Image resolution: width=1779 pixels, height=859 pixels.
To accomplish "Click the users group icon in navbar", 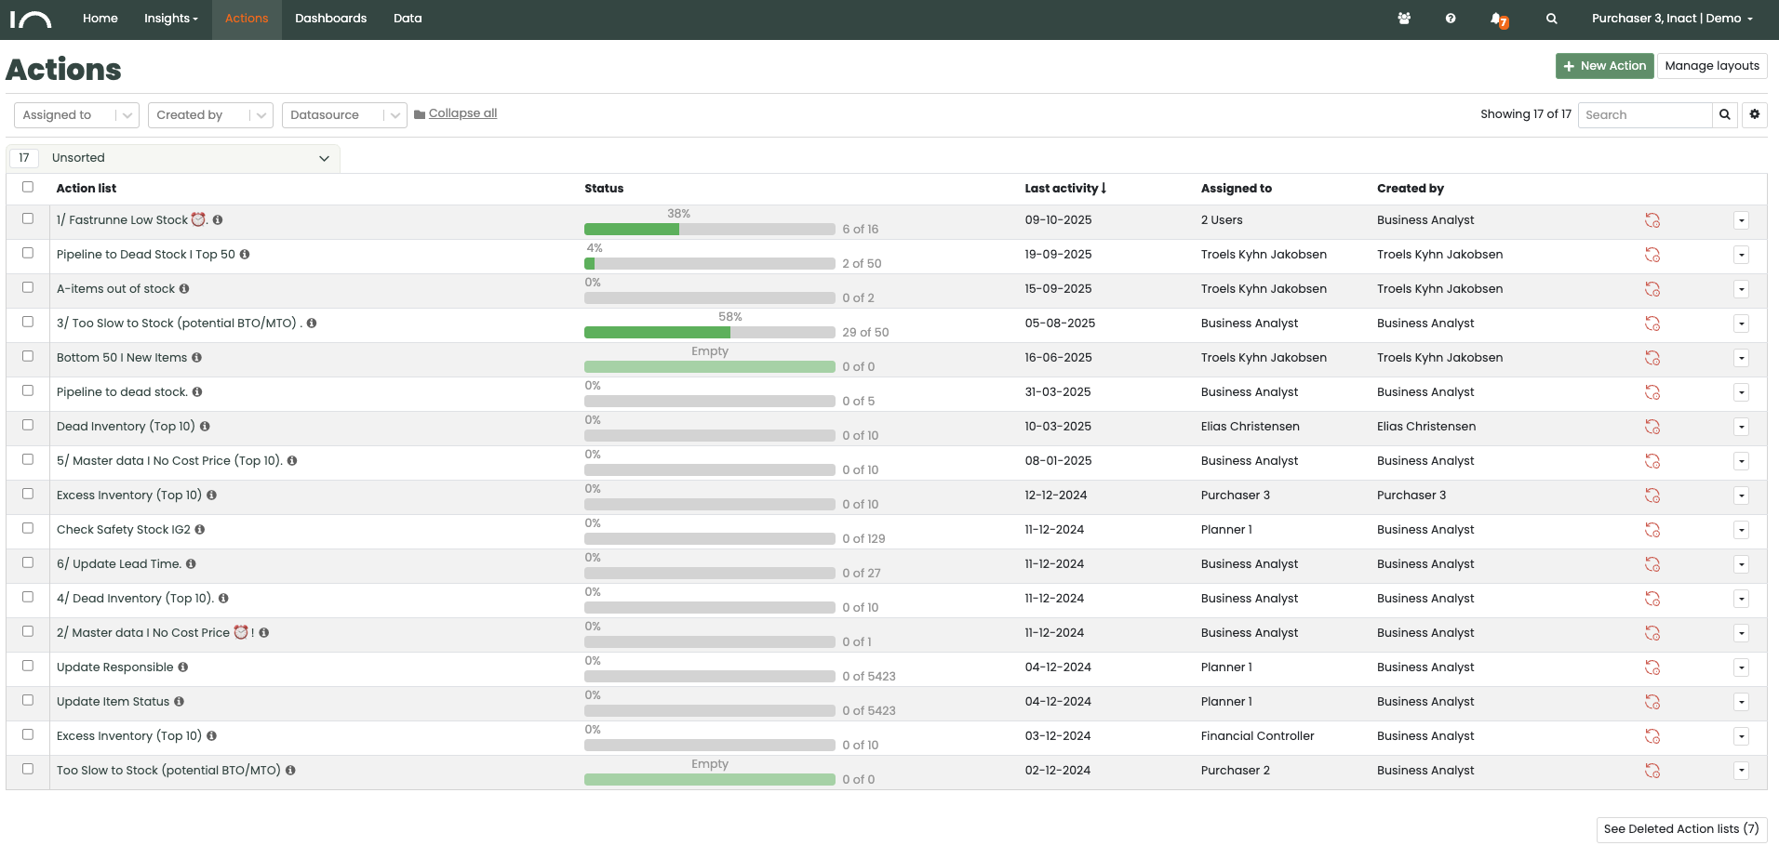I will pos(1404,19).
